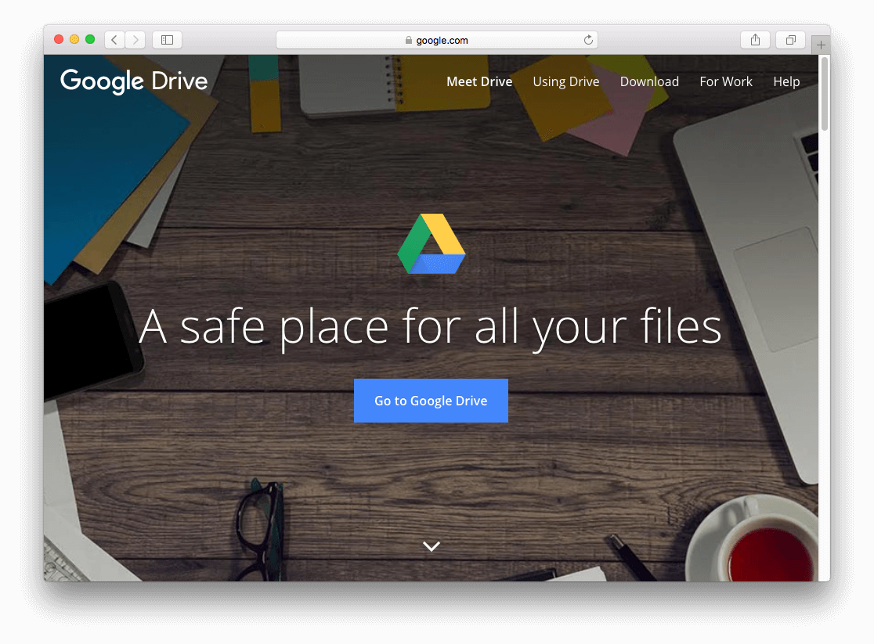
Task: Expand the page with the down chevron
Action: [431, 545]
